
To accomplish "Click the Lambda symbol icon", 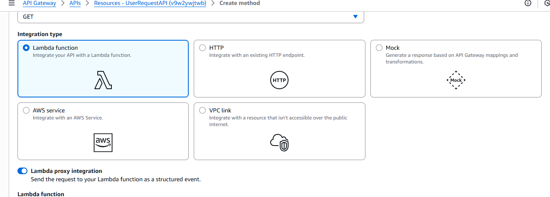I will 103,80.
